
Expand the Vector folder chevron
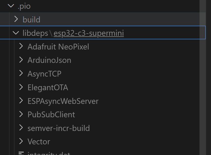pyautogui.click(x=21, y=141)
